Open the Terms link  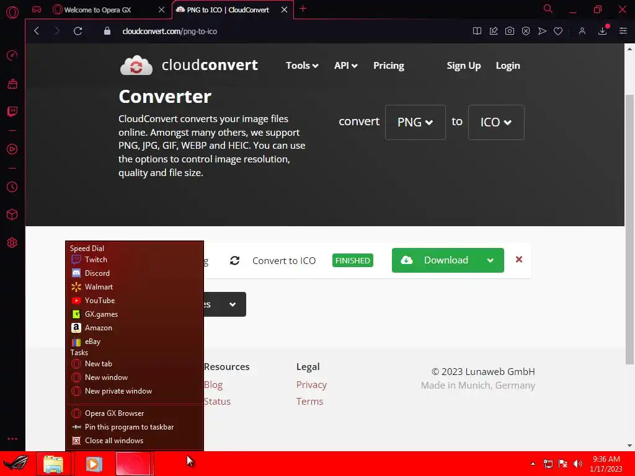point(310,402)
